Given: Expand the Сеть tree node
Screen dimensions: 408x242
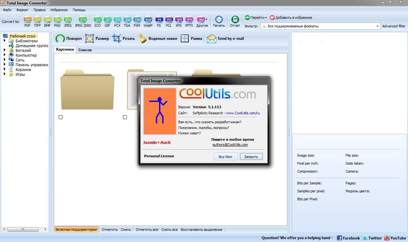Looking at the screenshot, I should coord(5,60).
